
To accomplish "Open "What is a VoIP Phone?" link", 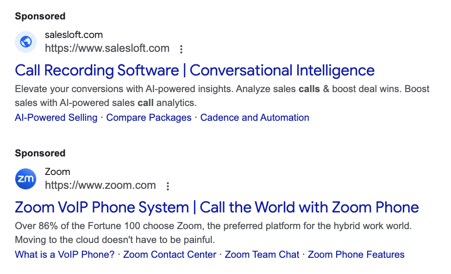I will coord(64,255).
